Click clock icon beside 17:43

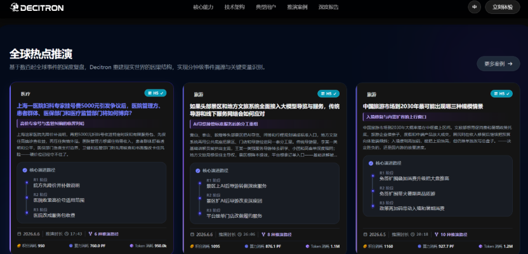tap(67, 234)
